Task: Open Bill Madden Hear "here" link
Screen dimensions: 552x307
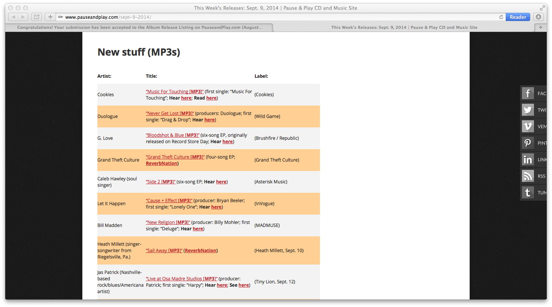Action: click(198, 229)
